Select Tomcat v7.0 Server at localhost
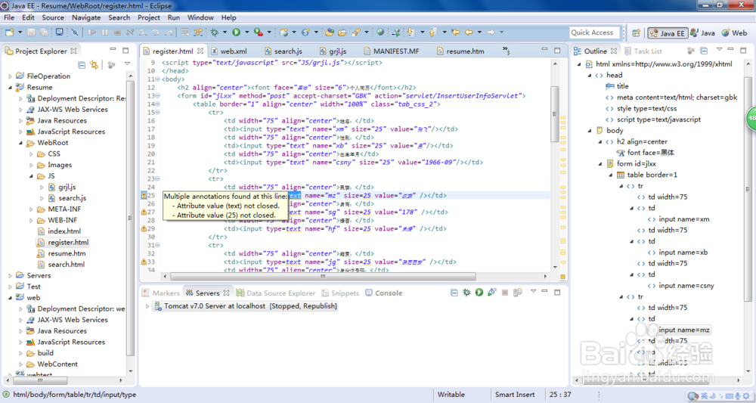The image size is (756, 403). pos(245,306)
